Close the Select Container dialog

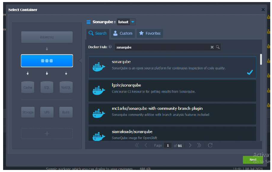(x=263, y=10)
